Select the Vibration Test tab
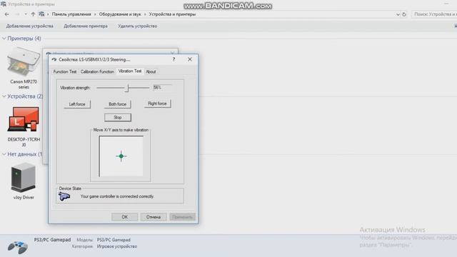 130,71
